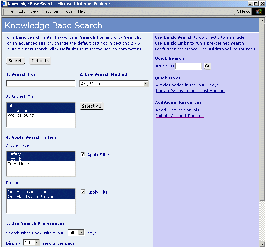Open the Tools menu
Image resolution: width=266 pixels, height=248 pixels.
(x=69, y=11)
